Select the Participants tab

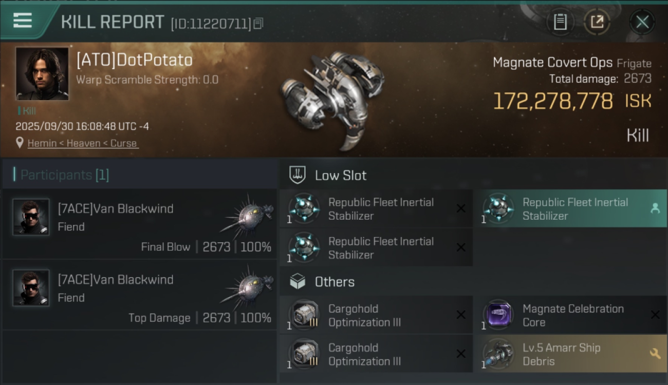point(65,175)
